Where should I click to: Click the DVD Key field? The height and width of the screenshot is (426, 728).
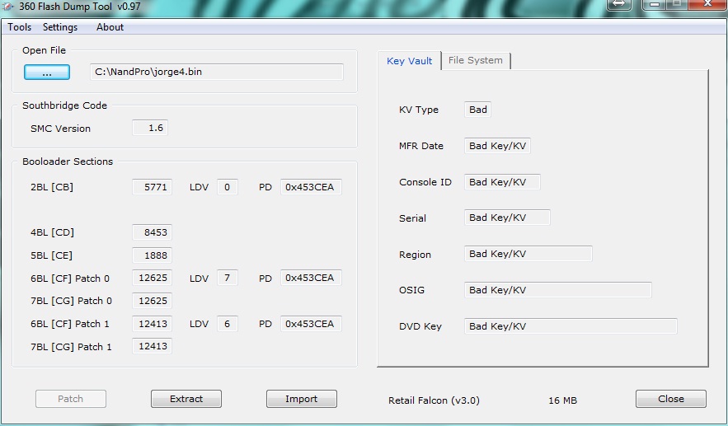571,326
